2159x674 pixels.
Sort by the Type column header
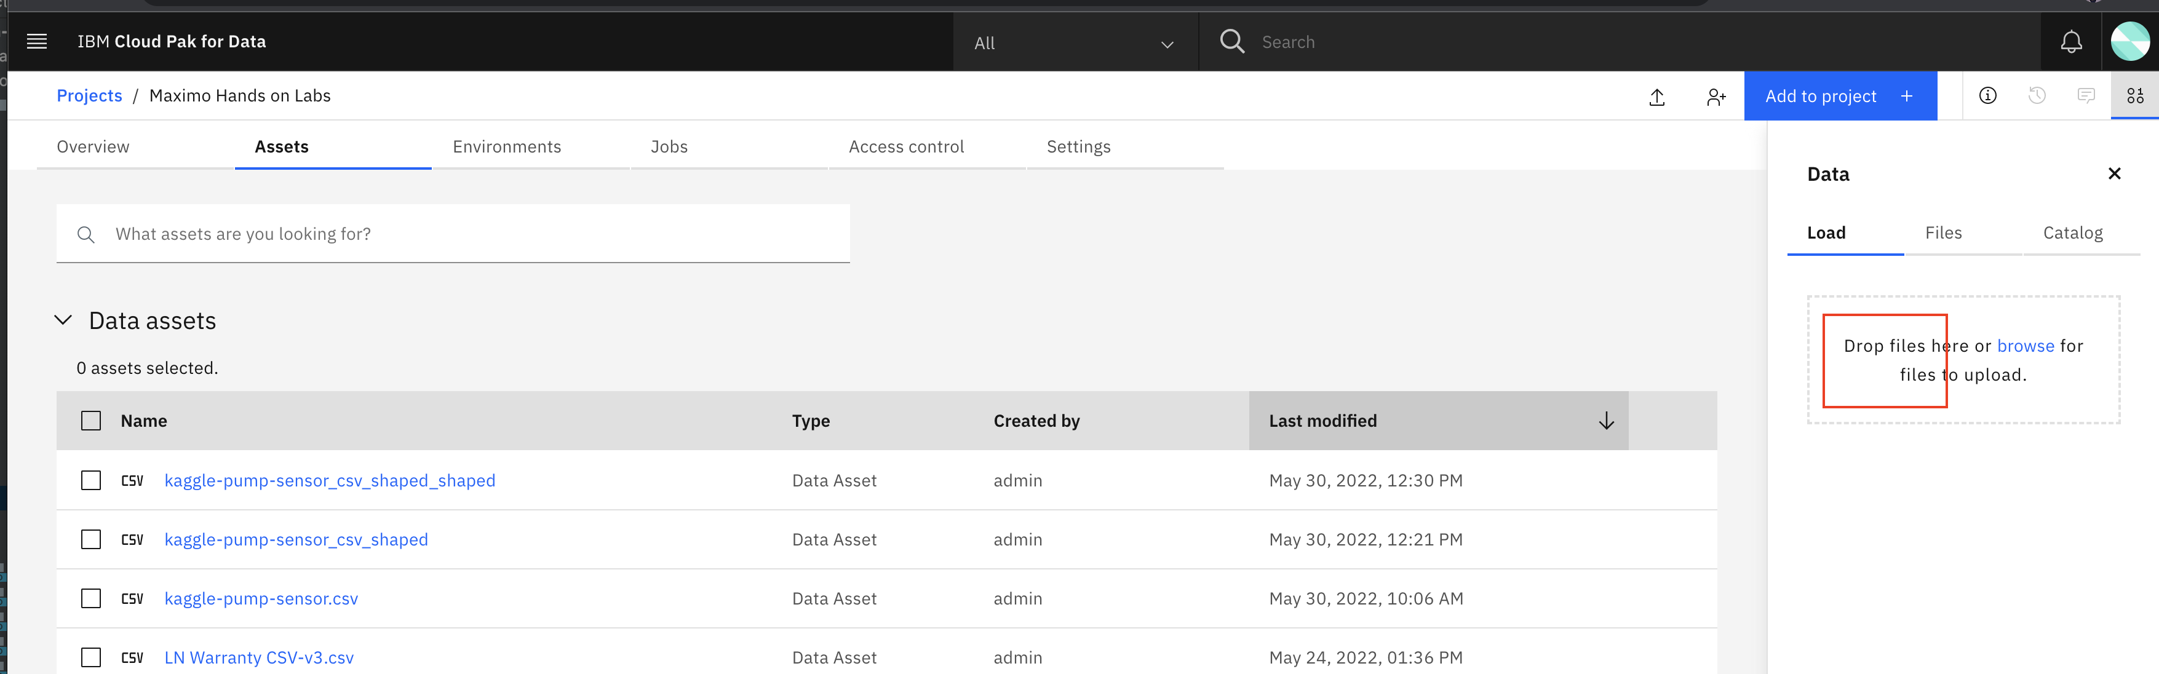[811, 421]
